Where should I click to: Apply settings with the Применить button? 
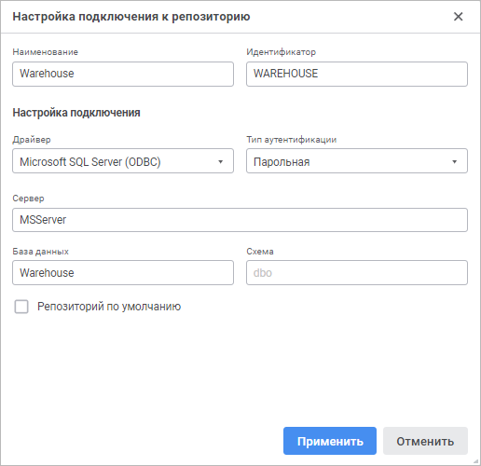tap(330, 441)
